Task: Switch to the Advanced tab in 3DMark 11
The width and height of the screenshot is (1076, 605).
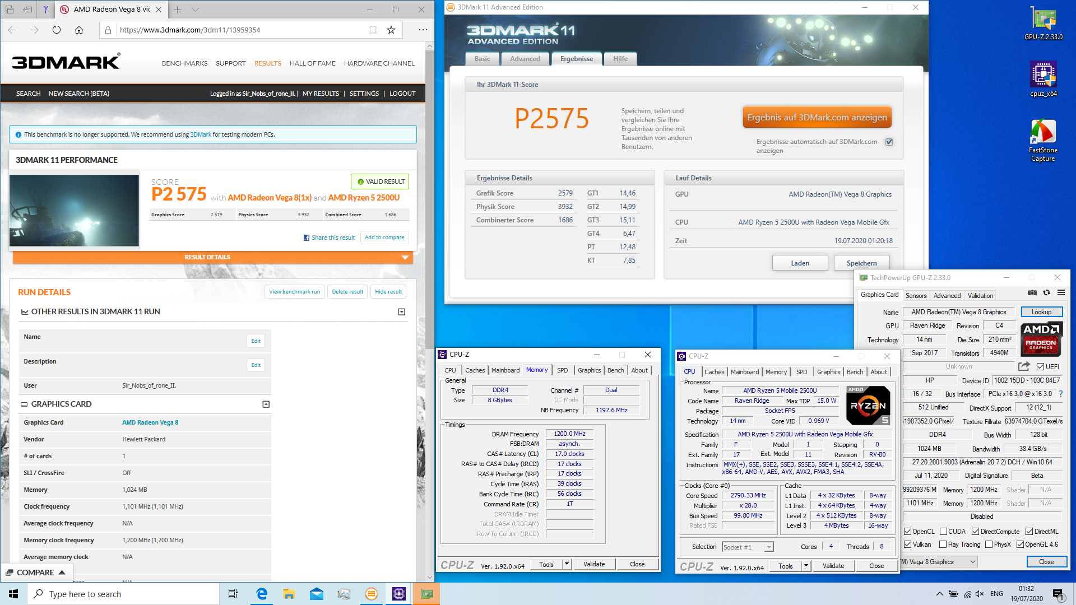Action: 525,59
